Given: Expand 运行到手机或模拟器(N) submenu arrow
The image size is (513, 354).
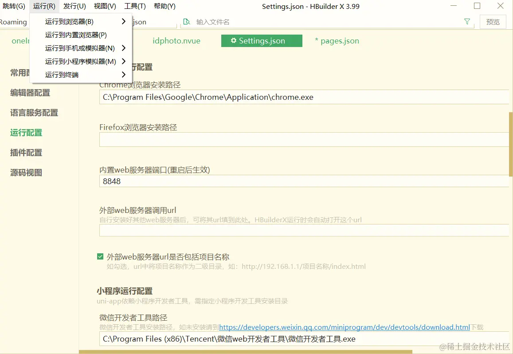Looking at the screenshot, I should coord(123,48).
